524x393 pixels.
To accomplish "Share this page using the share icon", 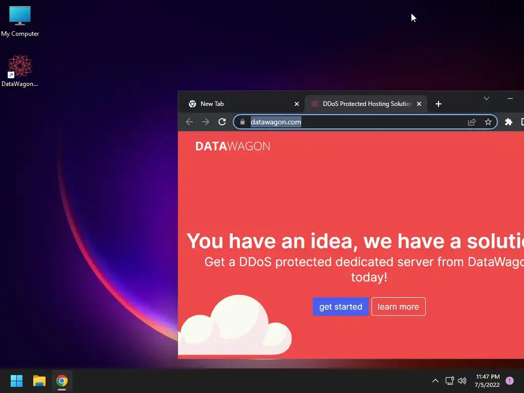I will (x=471, y=122).
